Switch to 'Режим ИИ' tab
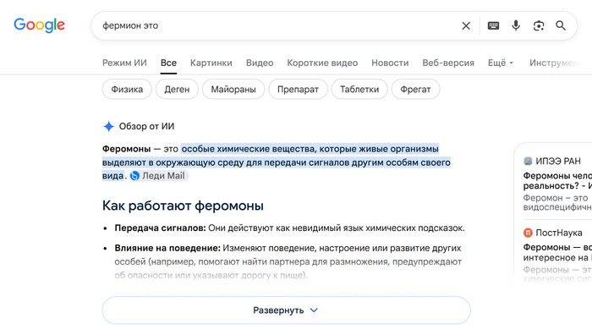The image size is (592, 335). click(124, 63)
